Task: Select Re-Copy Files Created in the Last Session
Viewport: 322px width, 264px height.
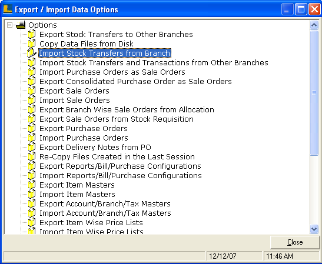Action: click(117, 157)
